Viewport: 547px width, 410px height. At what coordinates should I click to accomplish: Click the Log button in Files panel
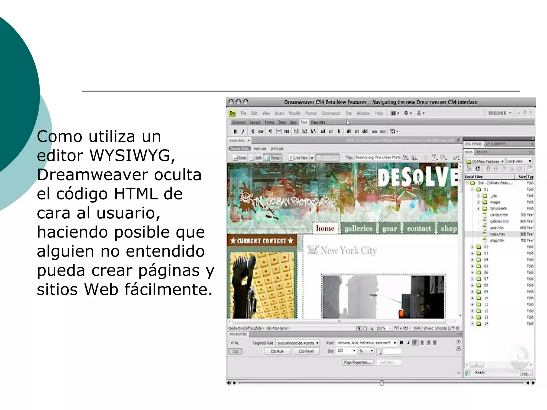526,374
